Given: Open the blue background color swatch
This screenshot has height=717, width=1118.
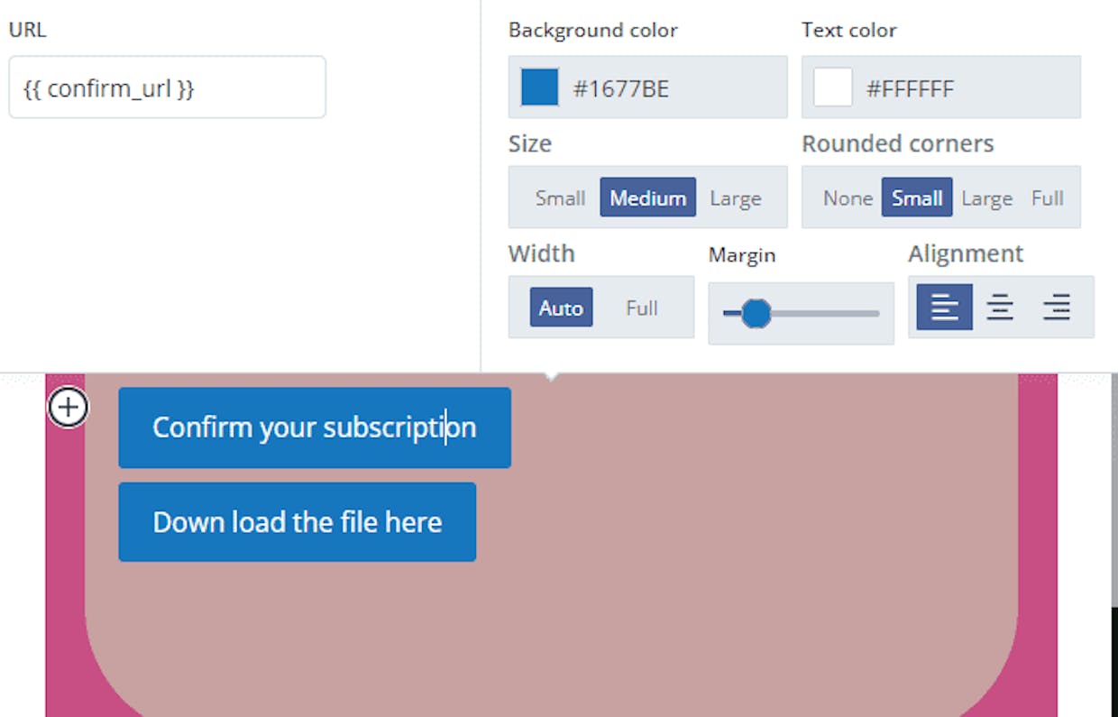Looking at the screenshot, I should 540,87.
